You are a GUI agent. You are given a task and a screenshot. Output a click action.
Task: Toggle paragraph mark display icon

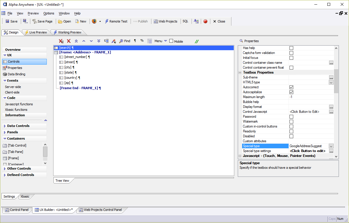pos(135,41)
